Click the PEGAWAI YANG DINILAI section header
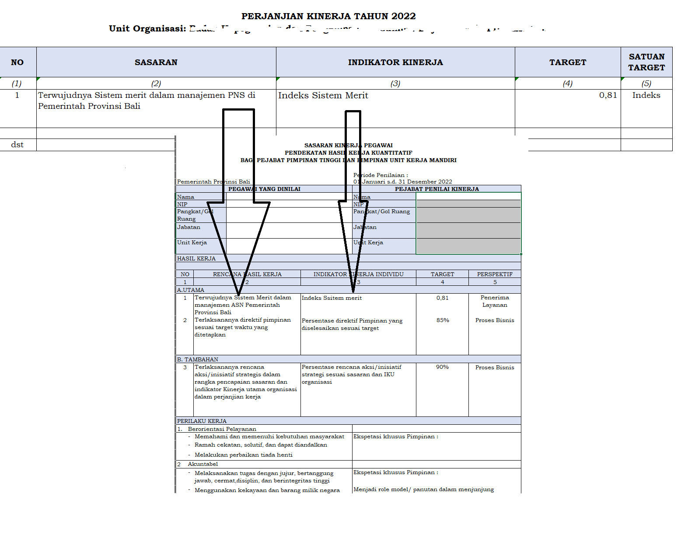Screen dimensions: 681x534 [x=264, y=189]
